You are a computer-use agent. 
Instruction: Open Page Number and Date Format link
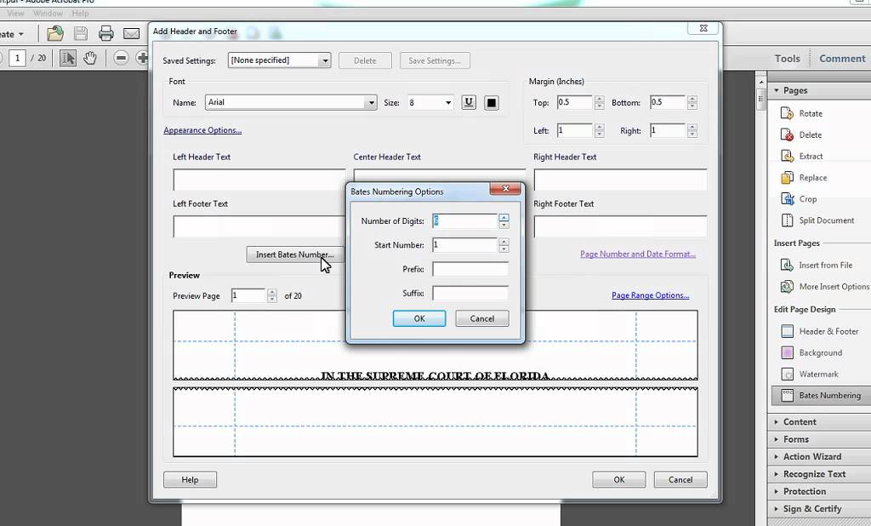pyautogui.click(x=638, y=254)
